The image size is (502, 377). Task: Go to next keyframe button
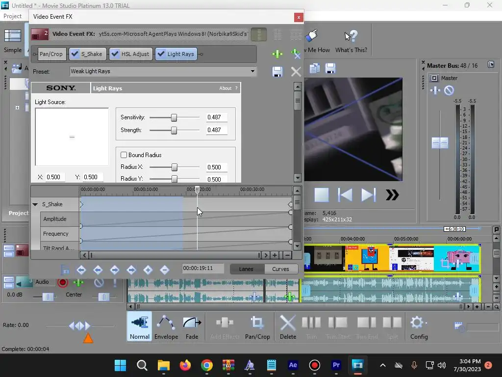click(x=115, y=270)
